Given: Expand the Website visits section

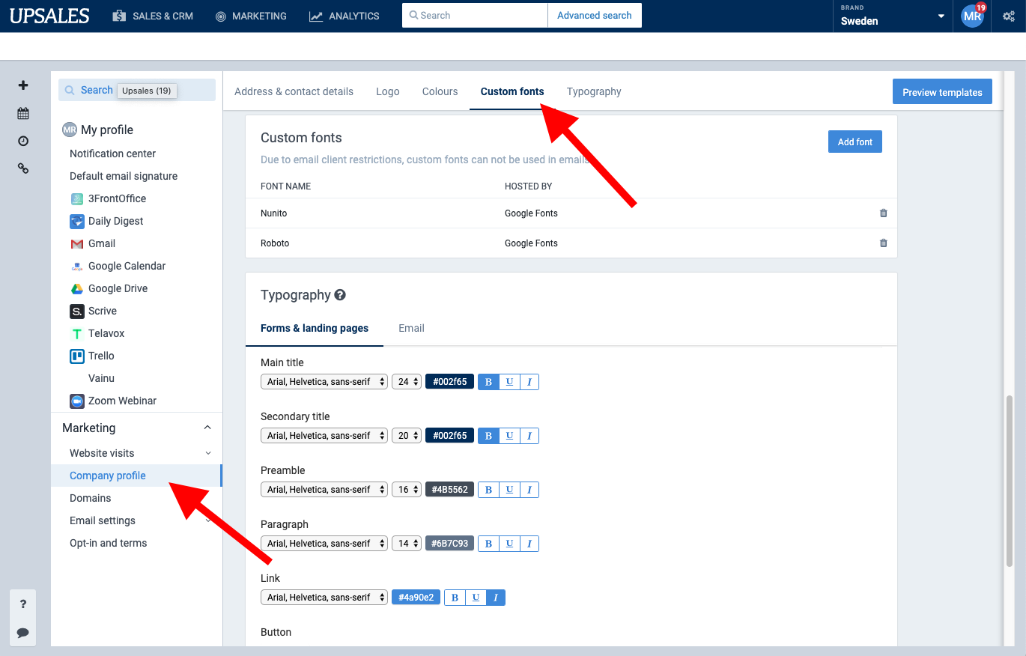Looking at the screenshot, I should click(x=207, y=452).
